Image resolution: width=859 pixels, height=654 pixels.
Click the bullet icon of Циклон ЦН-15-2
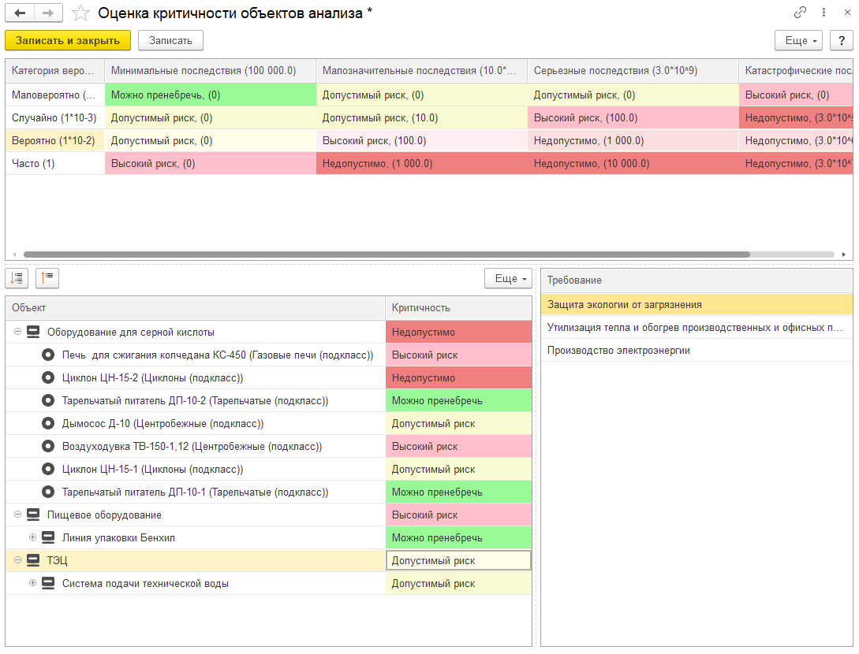(x=48, y=377)
